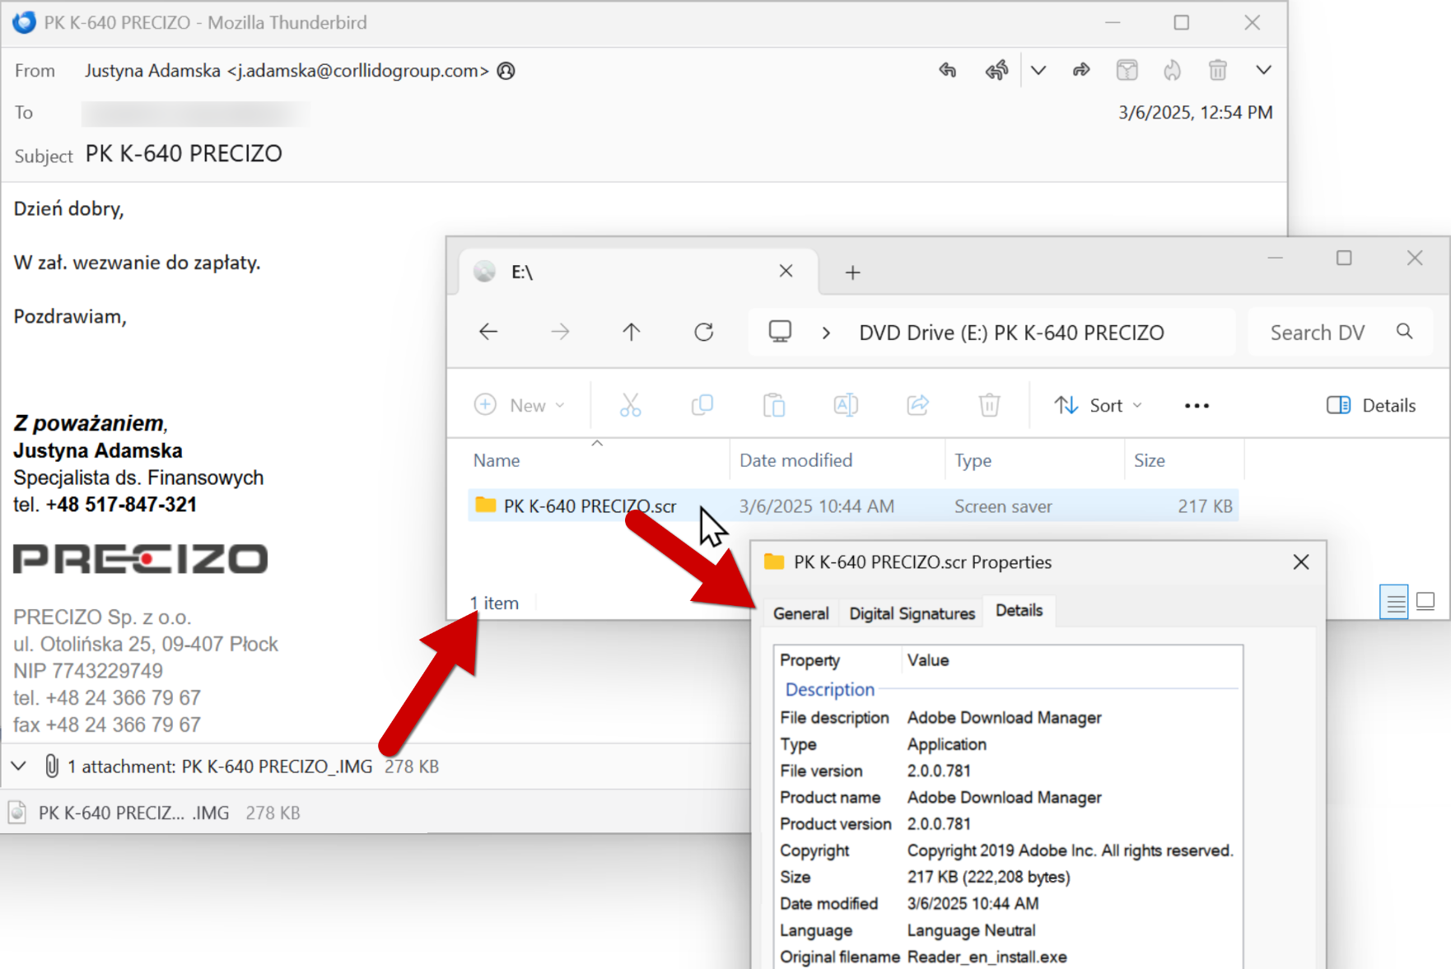Click the Rename icon in Explorer toolbar

coord(846,405)
